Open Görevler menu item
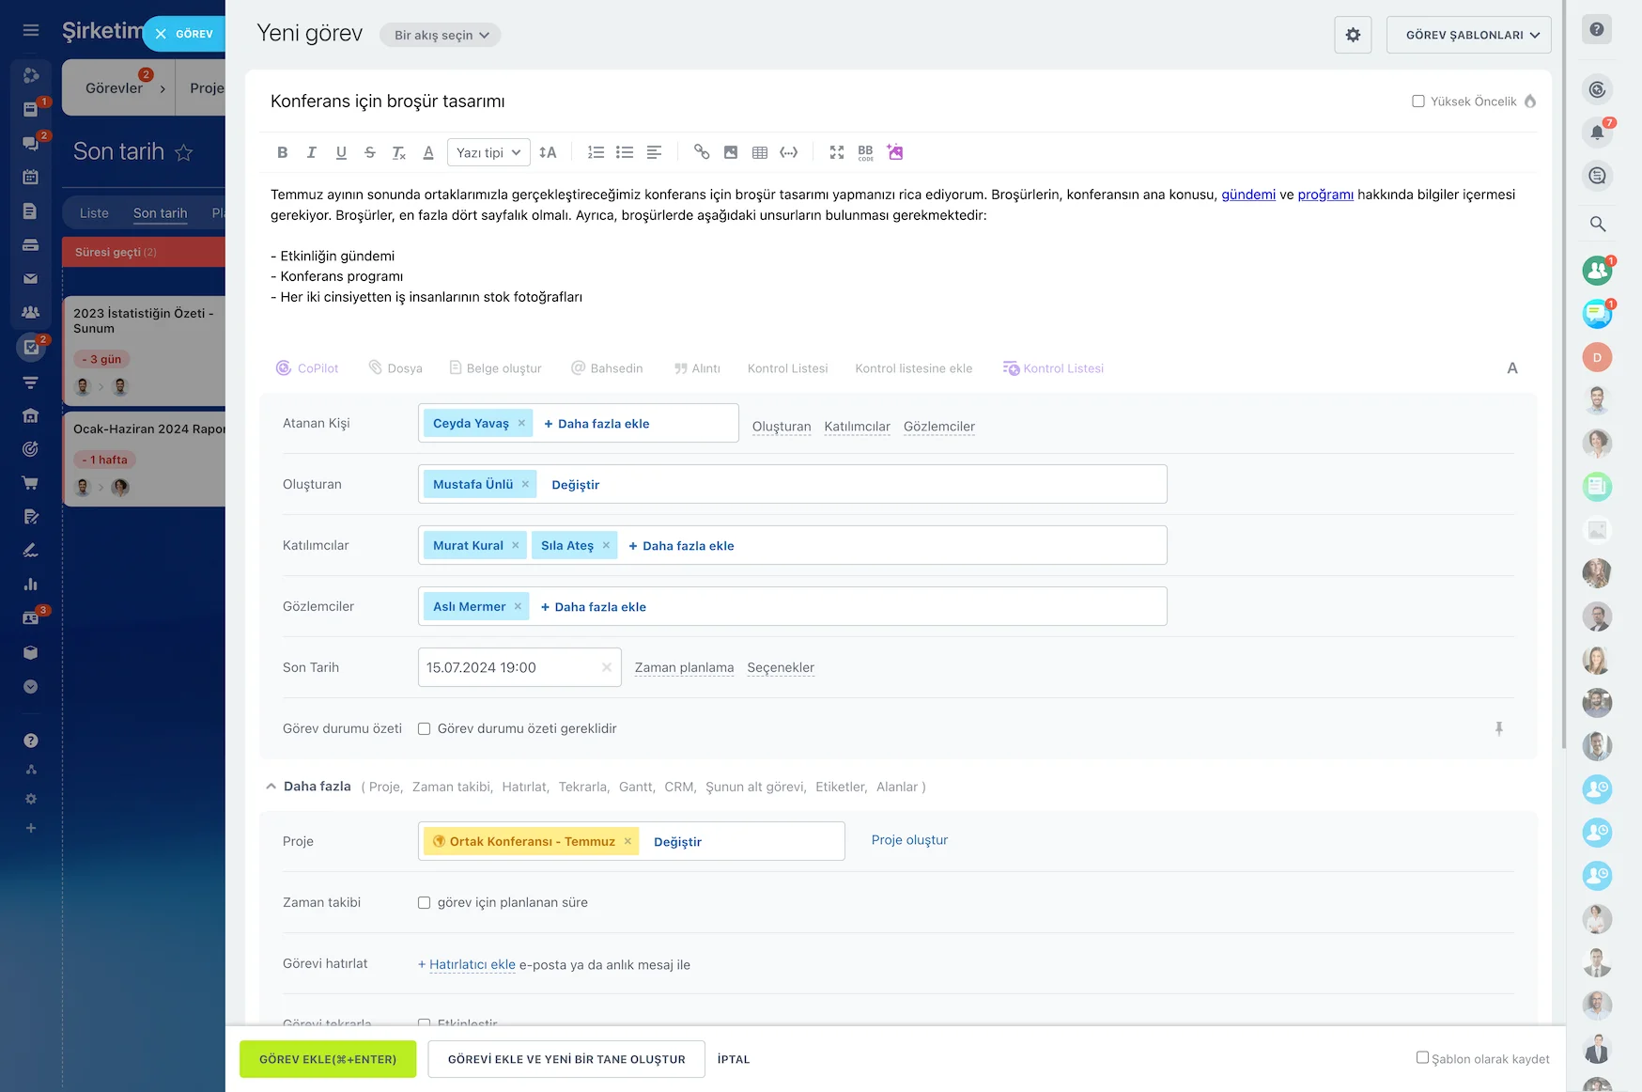1642x1092 pixels. (115, 88)
